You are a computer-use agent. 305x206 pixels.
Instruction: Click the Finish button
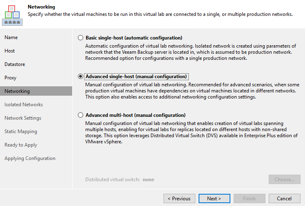(x=250, y=198)
